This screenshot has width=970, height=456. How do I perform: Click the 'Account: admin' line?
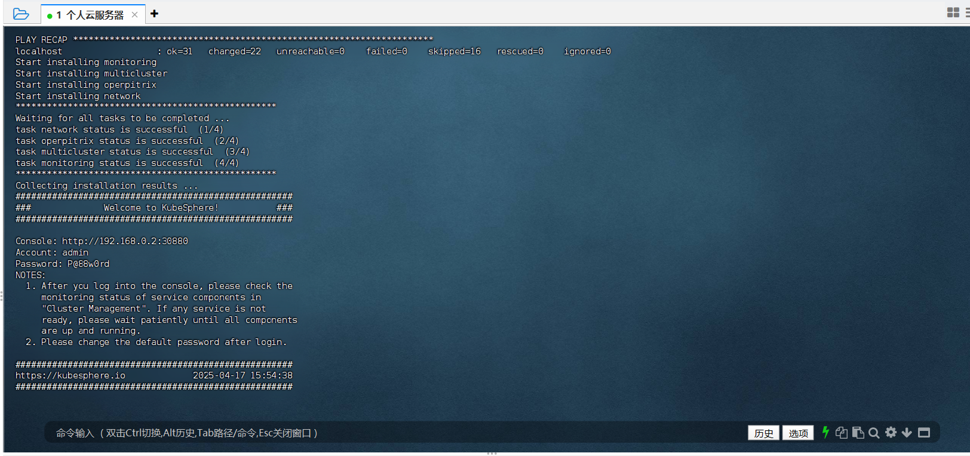point(52,252)
